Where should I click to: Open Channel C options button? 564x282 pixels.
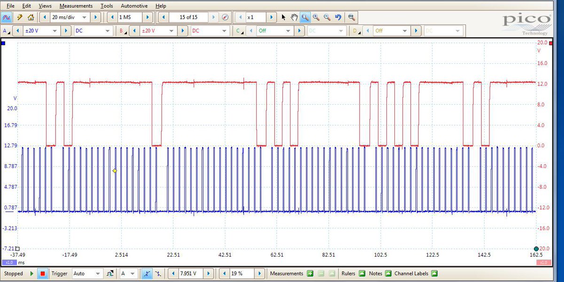239,31
